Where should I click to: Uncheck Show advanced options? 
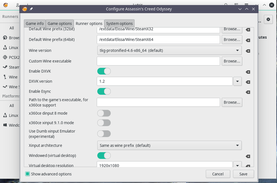[27, 174]
